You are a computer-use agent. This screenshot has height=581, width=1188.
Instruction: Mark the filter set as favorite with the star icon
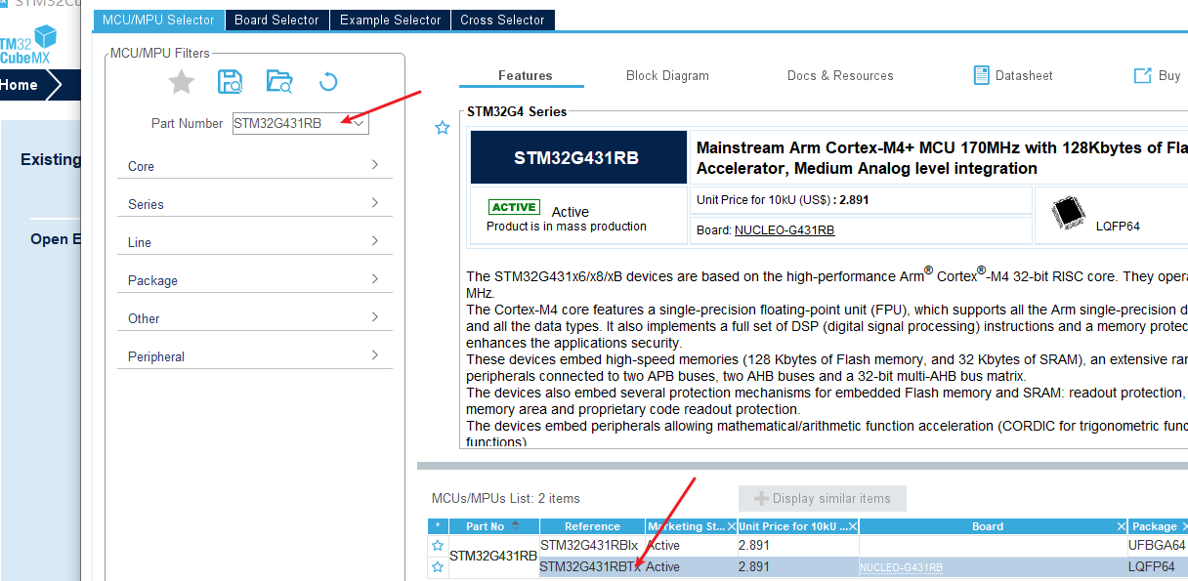[182, 83]
